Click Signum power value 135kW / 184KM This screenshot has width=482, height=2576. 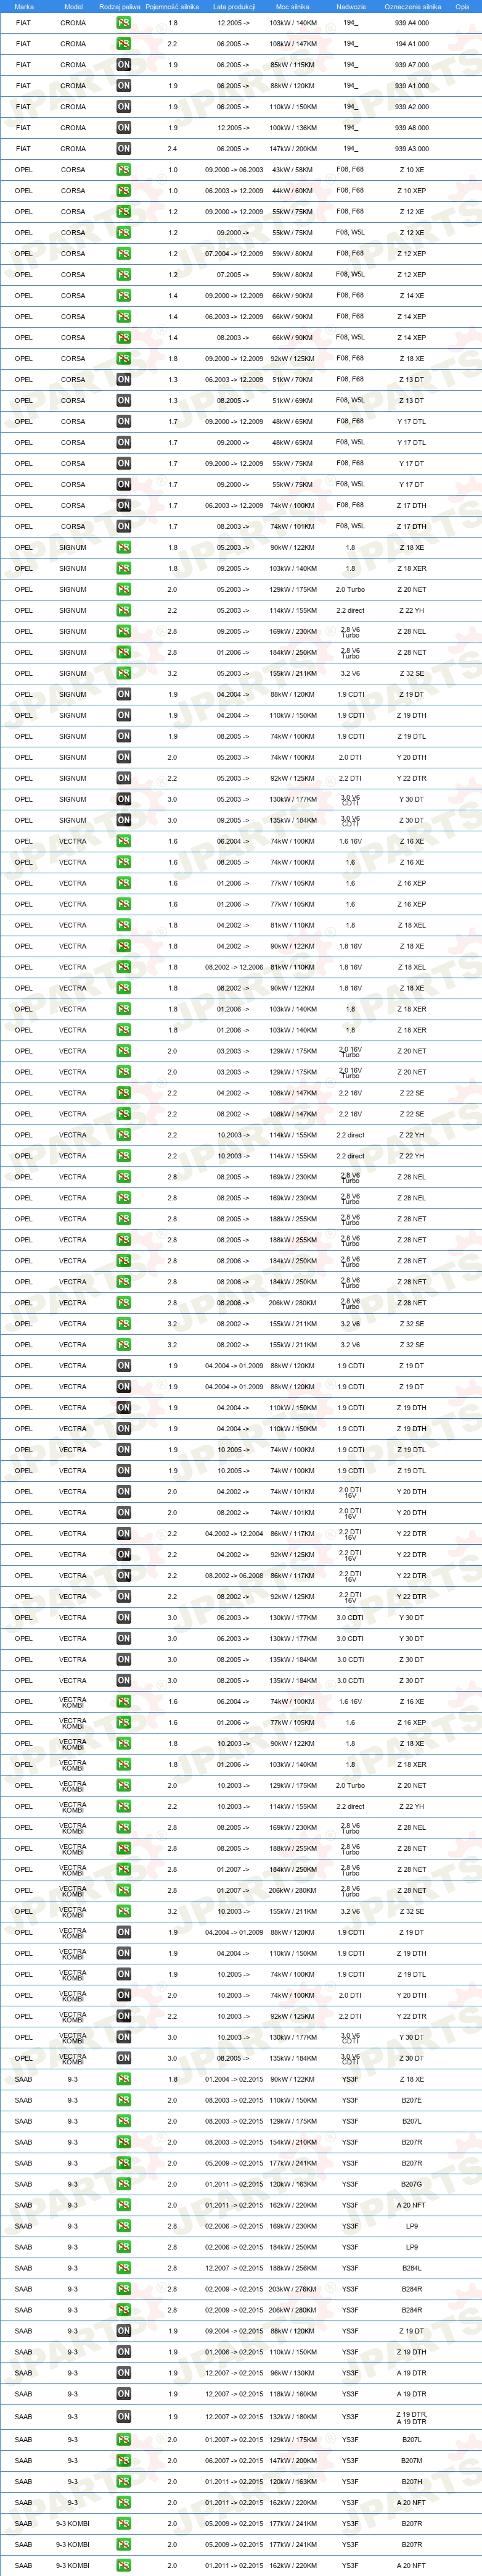point(293,820)
